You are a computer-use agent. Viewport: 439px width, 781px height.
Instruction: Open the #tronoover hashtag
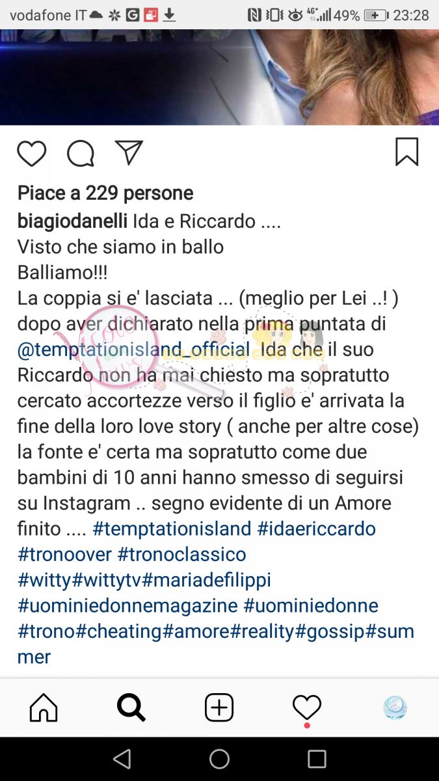(64, 554)
